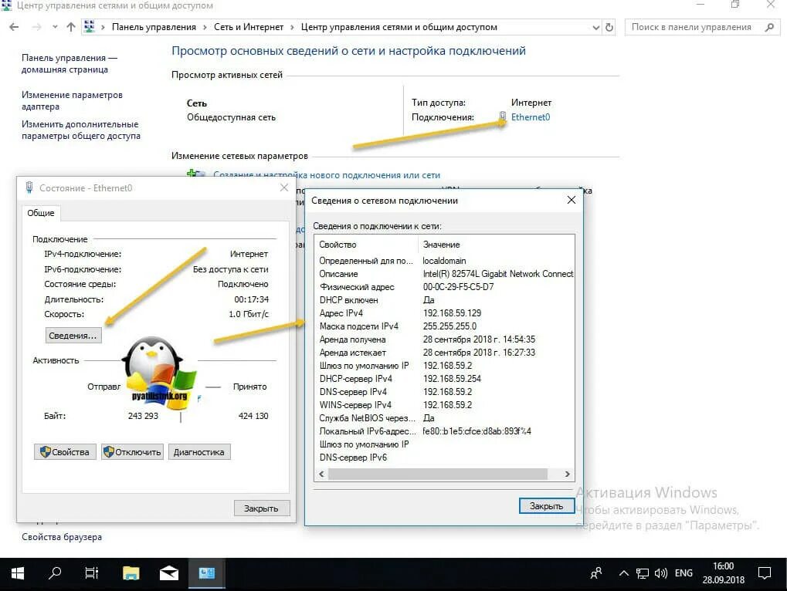Select the 'Локальный IPv6-адрес' row
Viewport: 787px width, 591px height.
coord(444,431)
